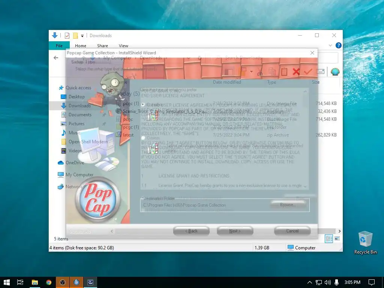Click the New folder icon in title bar
Viewport: 384px width, 288px height.
75,36
